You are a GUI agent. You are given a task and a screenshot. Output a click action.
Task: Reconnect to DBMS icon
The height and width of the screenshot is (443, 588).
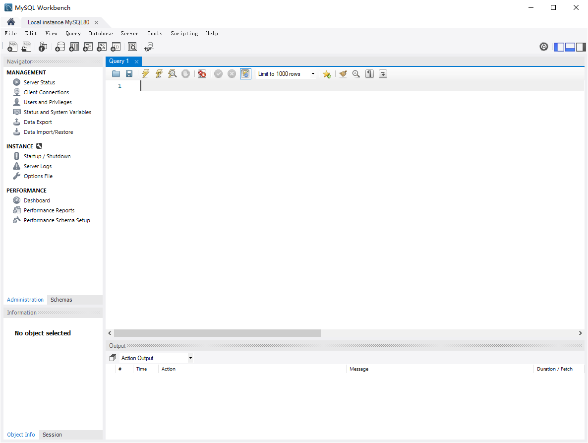point(149,47)
